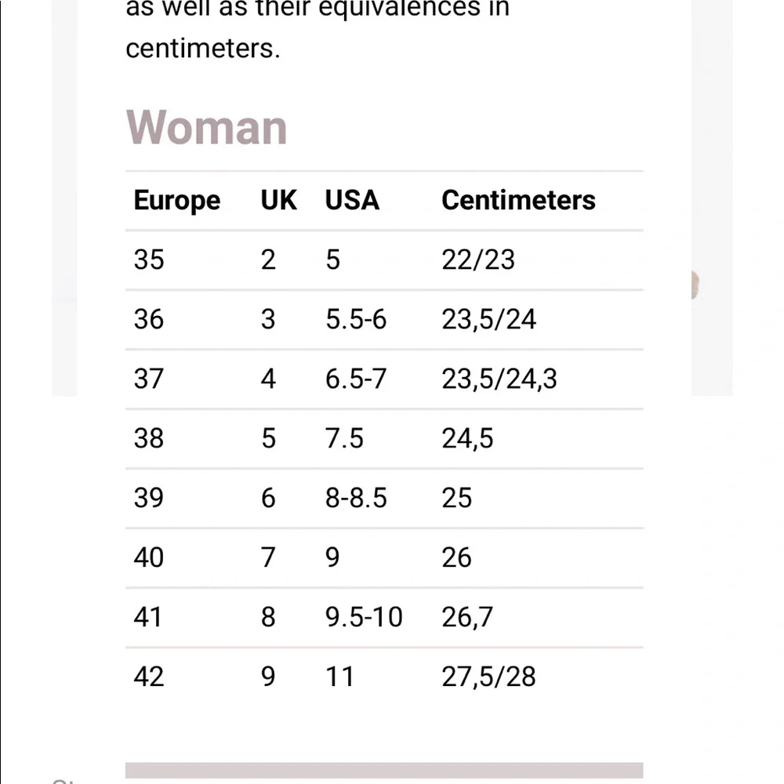Click the Woman heading
Viewport: 784px width, 784px height.
tap(206, 128)
